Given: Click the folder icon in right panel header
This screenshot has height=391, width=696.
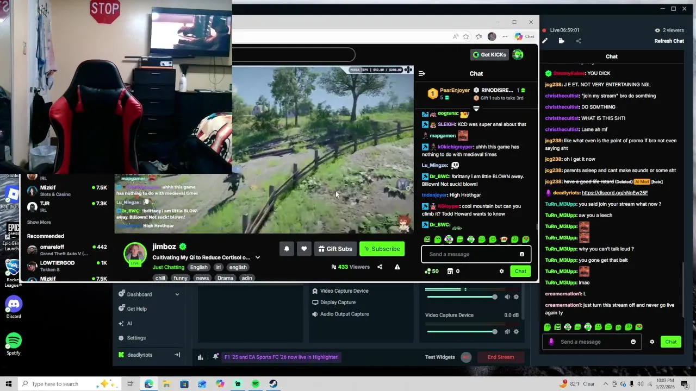Looking at the screenshot, I should tap(561, 41).
